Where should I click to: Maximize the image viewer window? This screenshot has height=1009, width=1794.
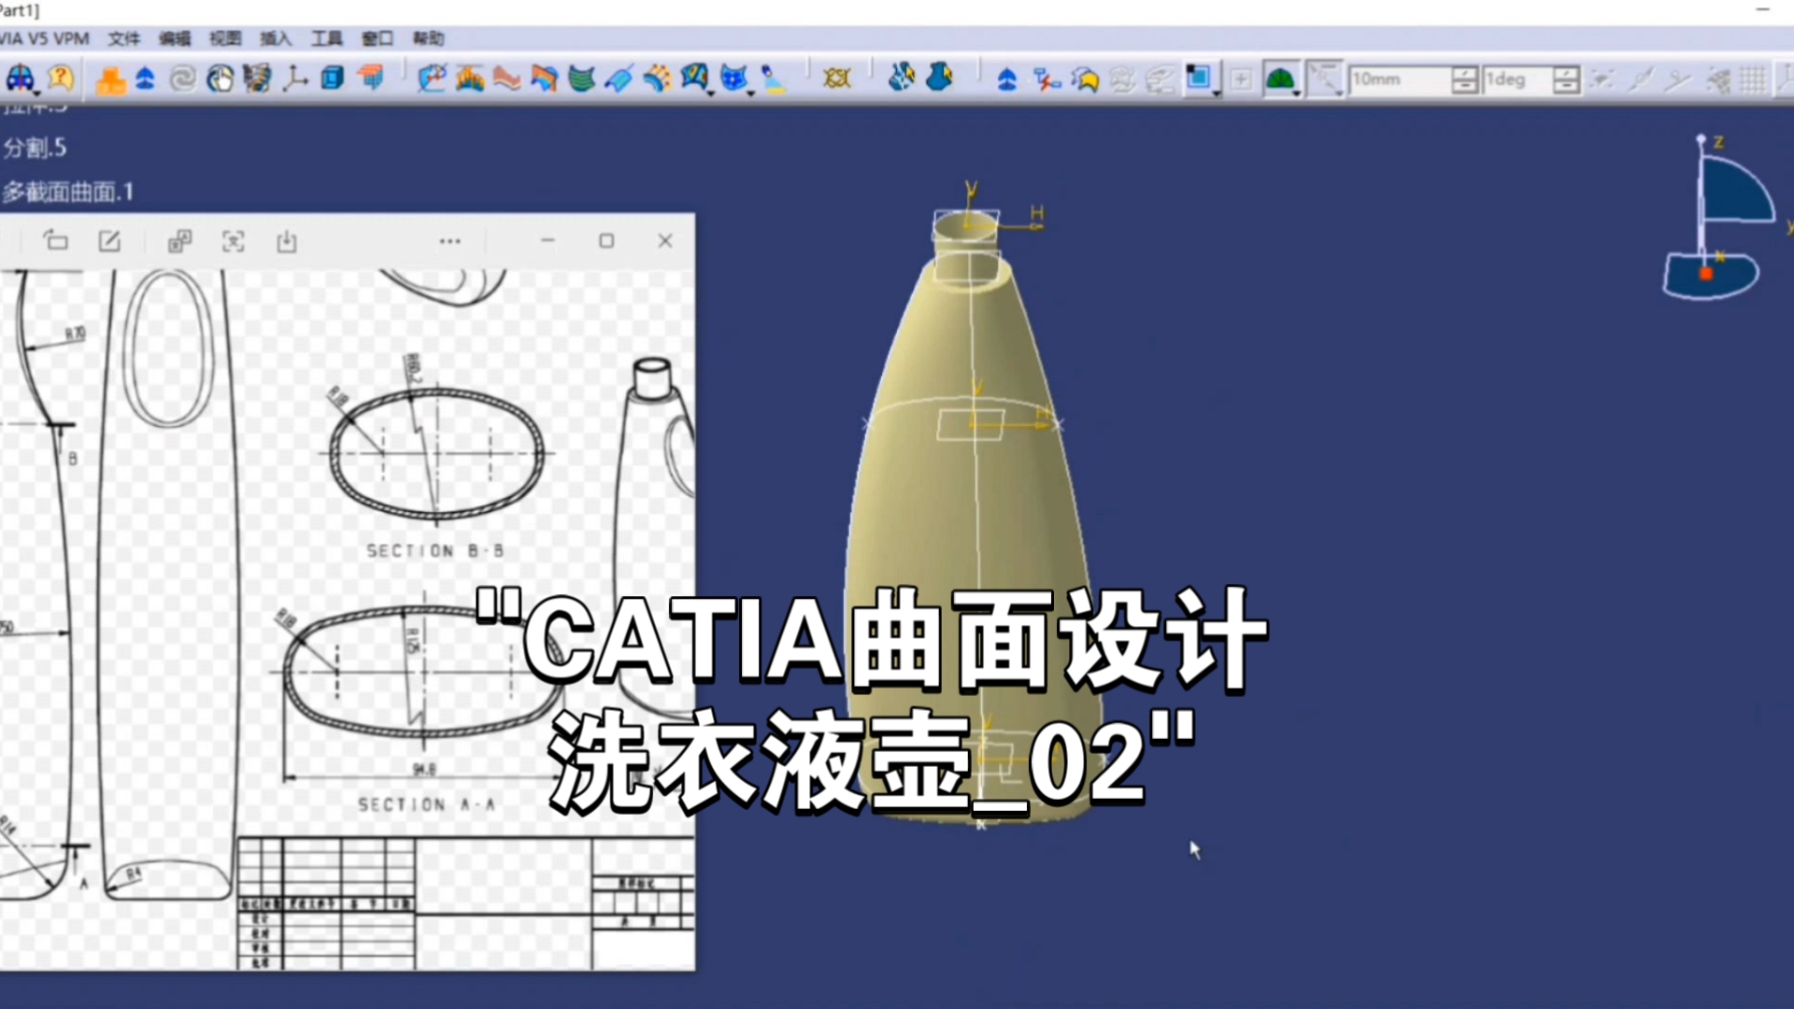[x=606, y=241]
